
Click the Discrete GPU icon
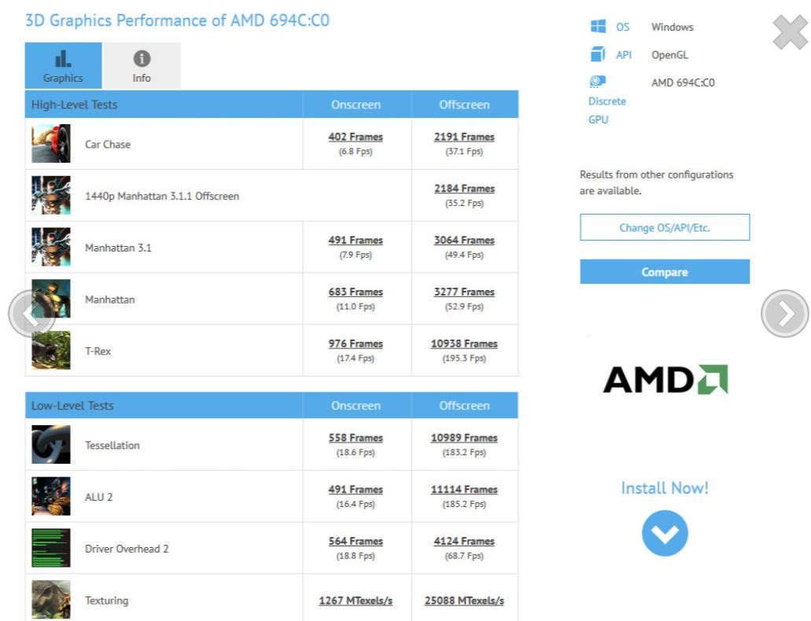(598, 82)
